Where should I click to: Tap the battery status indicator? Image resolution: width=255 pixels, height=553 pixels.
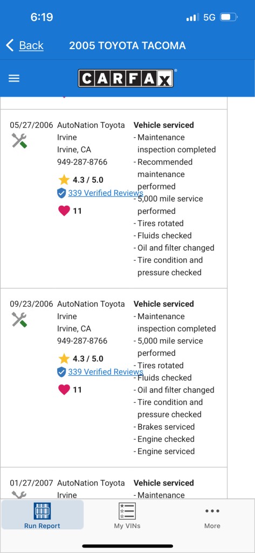(229, 17)
